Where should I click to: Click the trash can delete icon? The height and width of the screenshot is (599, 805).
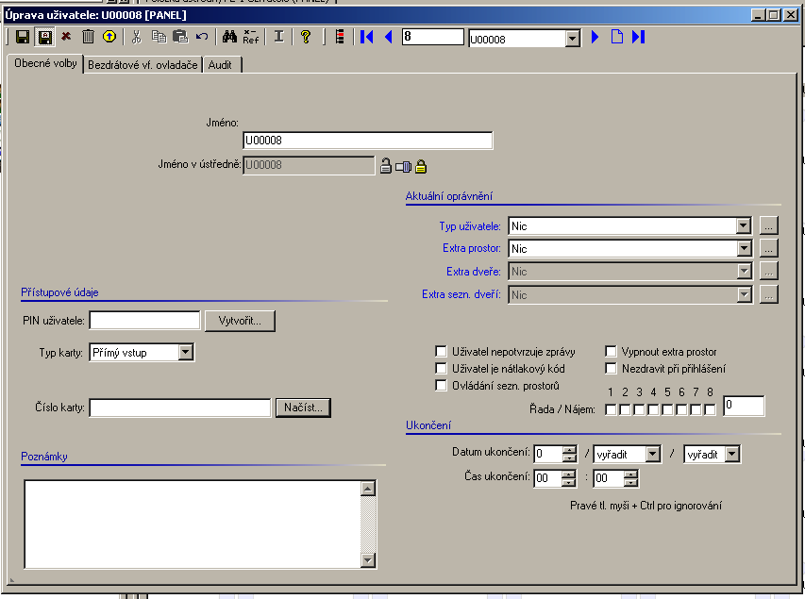88,37
